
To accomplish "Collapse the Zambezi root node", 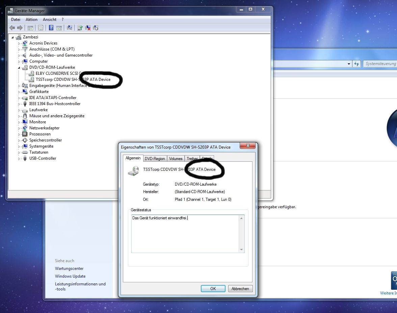I will [x=13, y=37].
